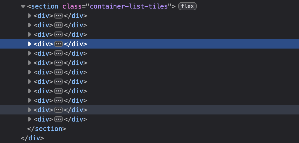Expand the seventh div's disclosure triangle

pyautogui.click(x=30, y=72)
